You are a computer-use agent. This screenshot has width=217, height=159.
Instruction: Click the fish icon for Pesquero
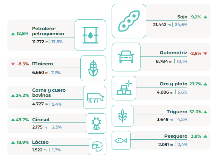tap(121, 140)
